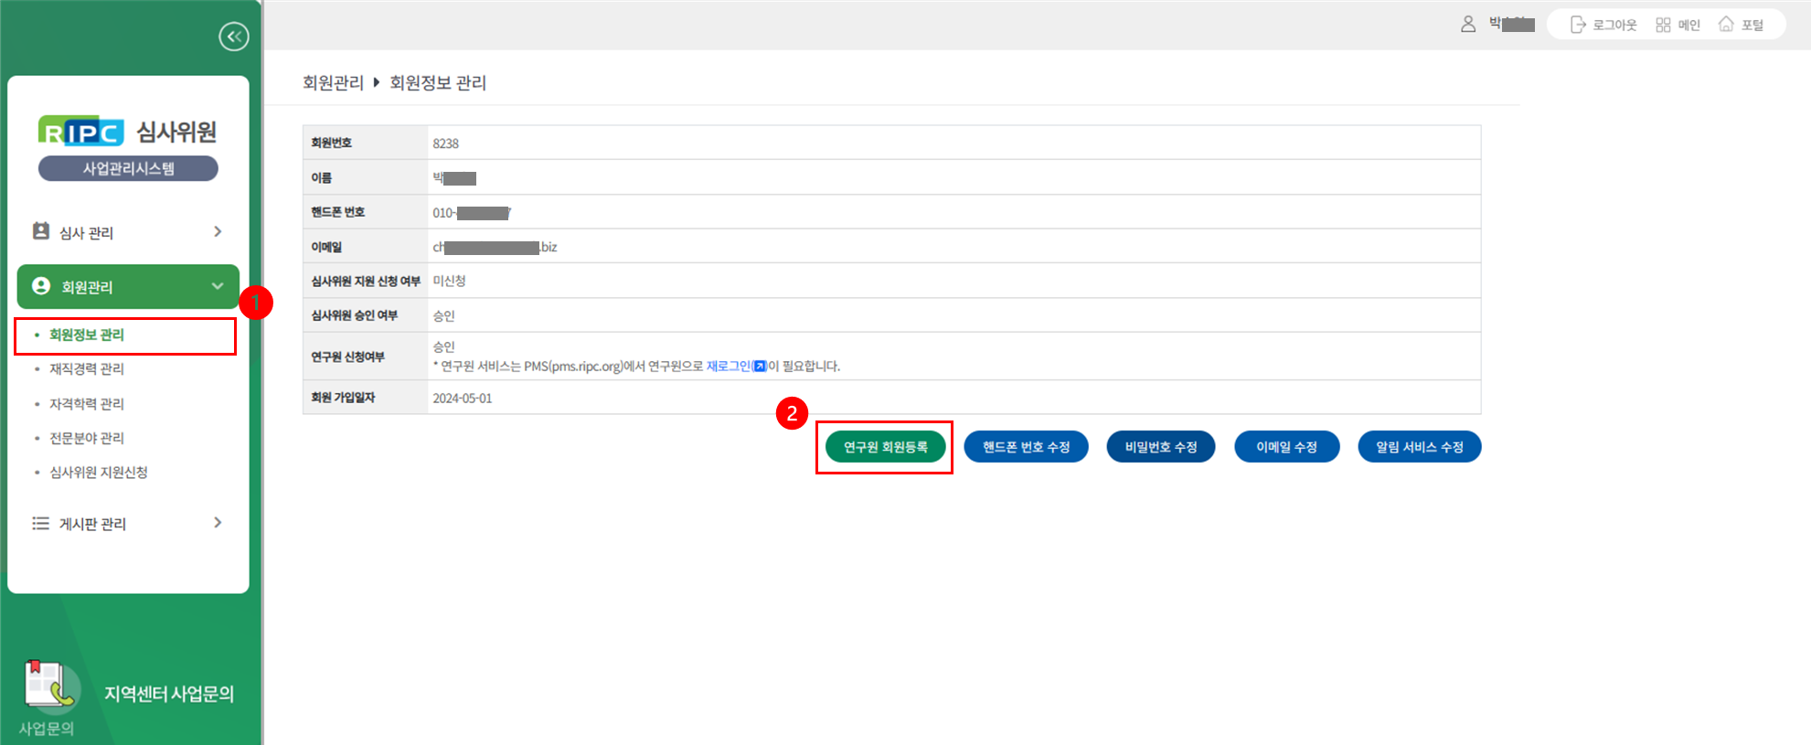Screen dimensions: 1811x745
Task: Open the regional center inquiry phone icon
Action: [x=51, y=686]
